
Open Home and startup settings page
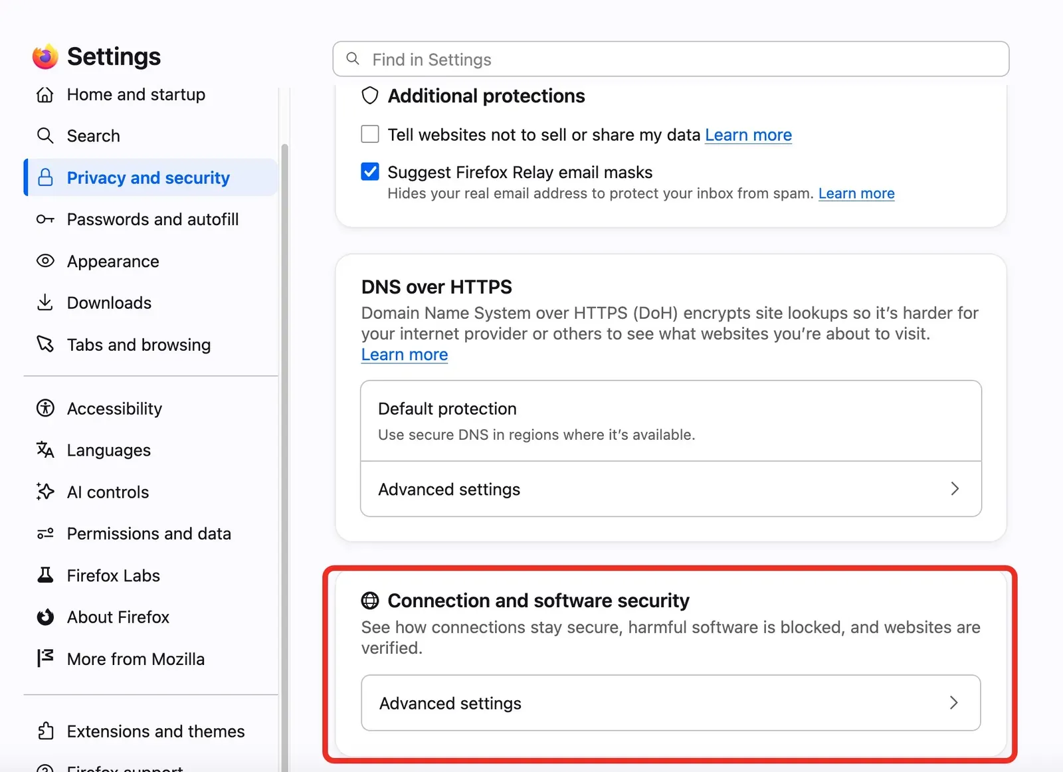[151, 94]
